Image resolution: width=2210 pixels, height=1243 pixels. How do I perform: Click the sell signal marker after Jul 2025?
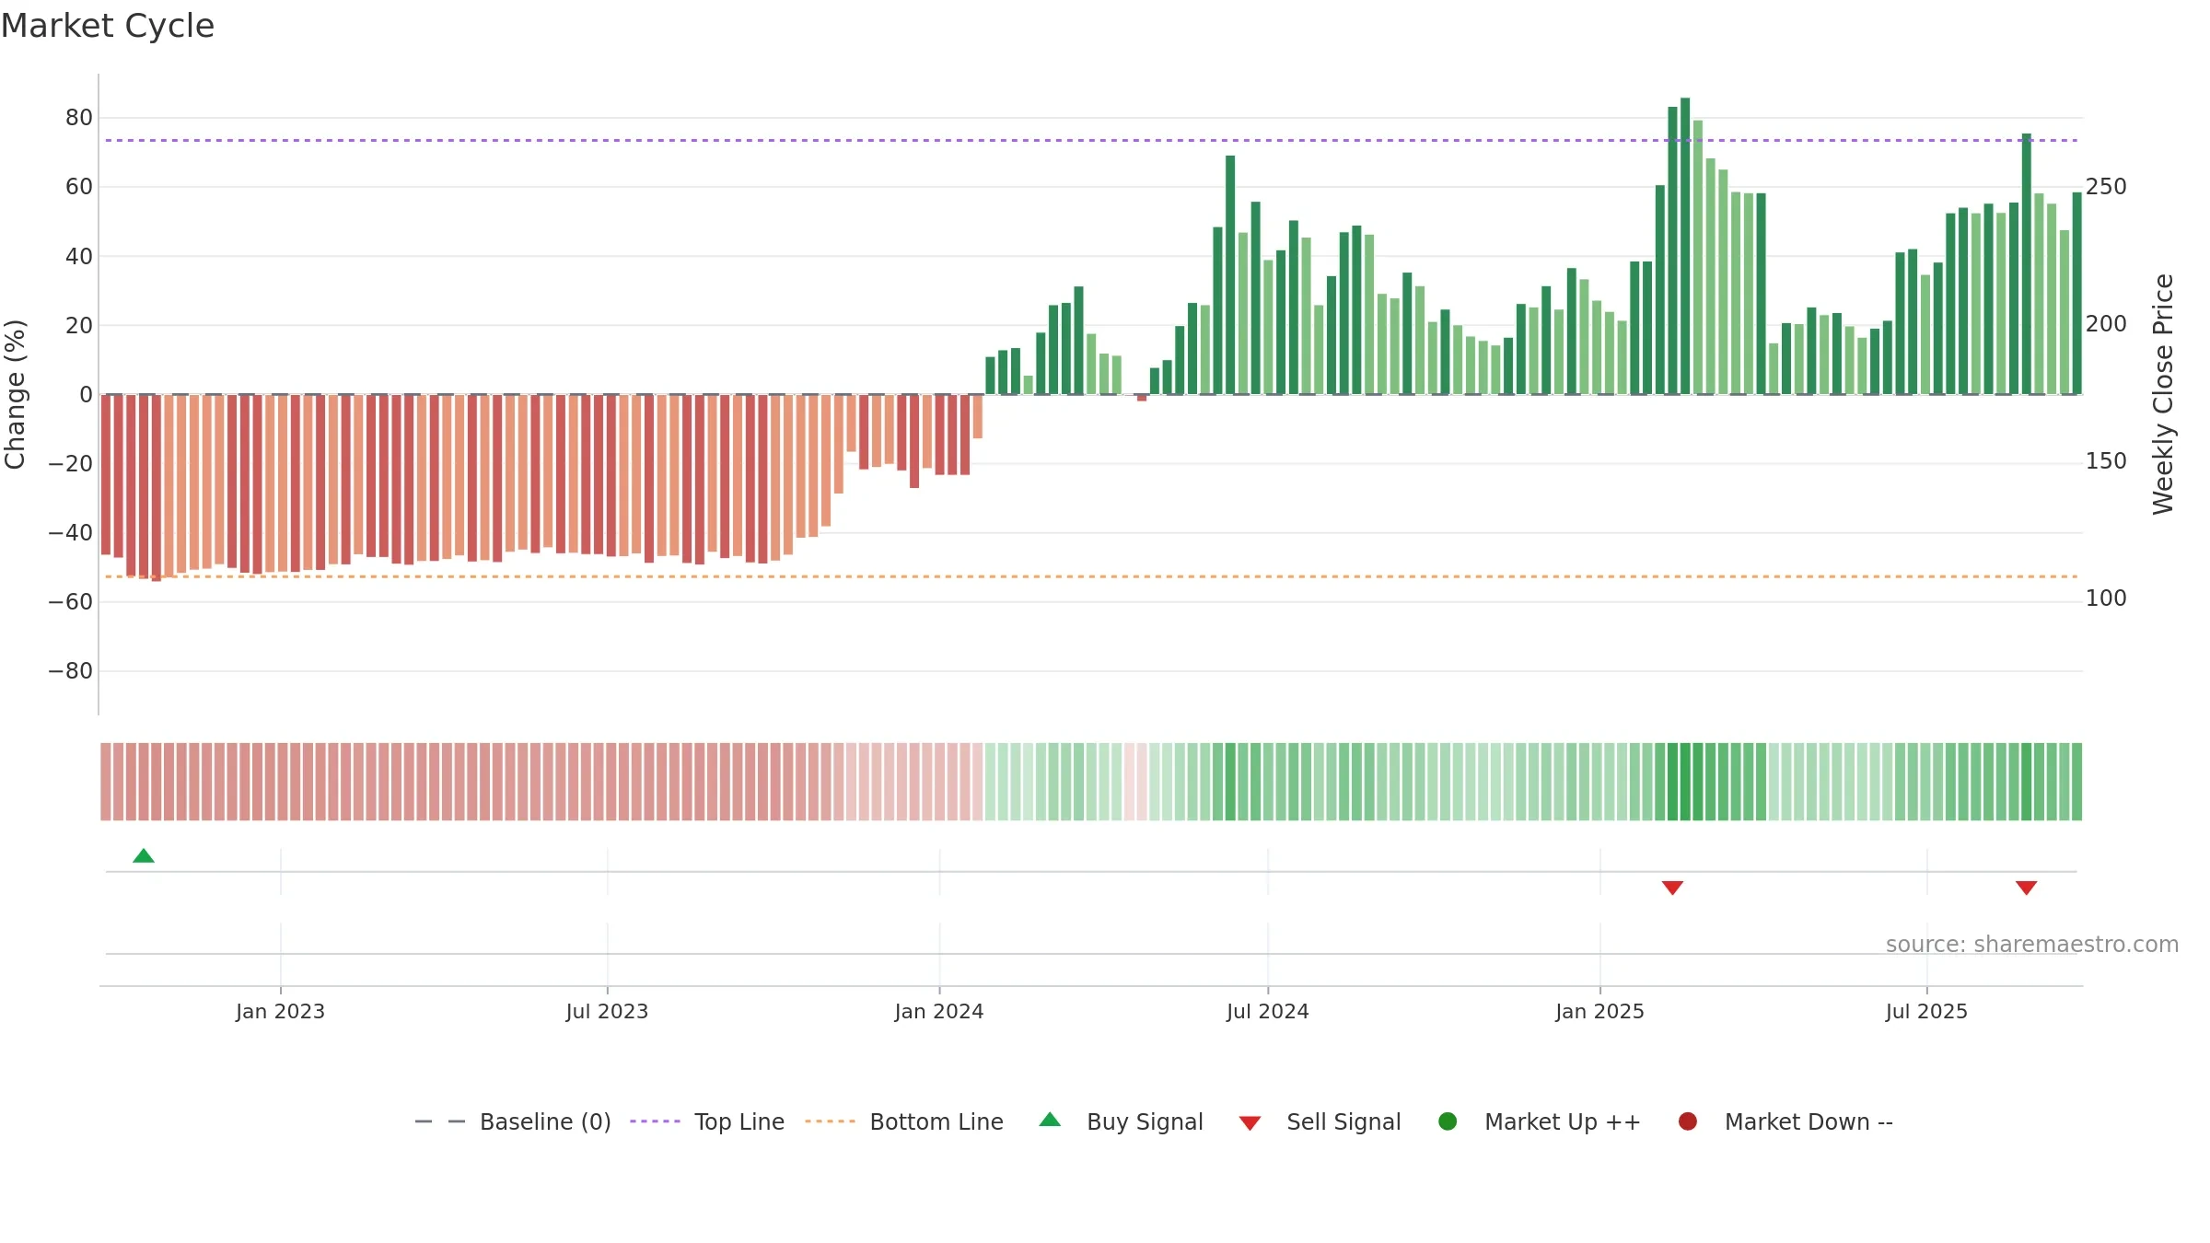point(2026,888)
